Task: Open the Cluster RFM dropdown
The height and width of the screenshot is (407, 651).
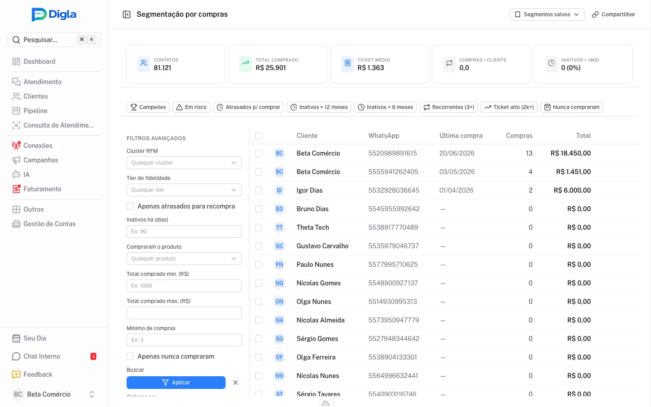Action: click(184, 163)
